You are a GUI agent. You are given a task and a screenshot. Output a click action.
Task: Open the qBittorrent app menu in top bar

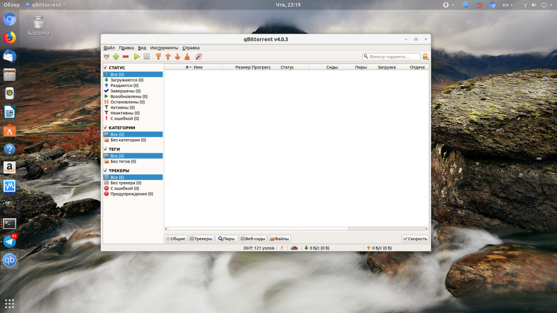tap(45, 5)
